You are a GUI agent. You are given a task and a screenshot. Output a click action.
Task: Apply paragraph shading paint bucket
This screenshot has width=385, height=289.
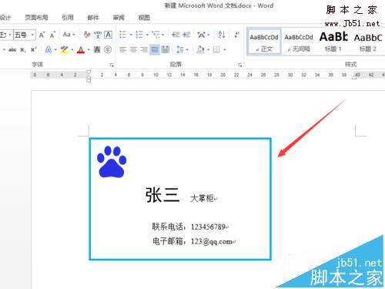(x=200, y=49)
